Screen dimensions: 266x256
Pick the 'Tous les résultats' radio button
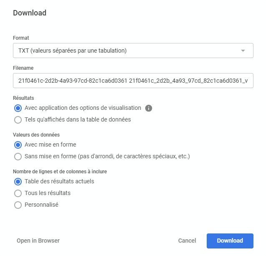pos(18,193)
